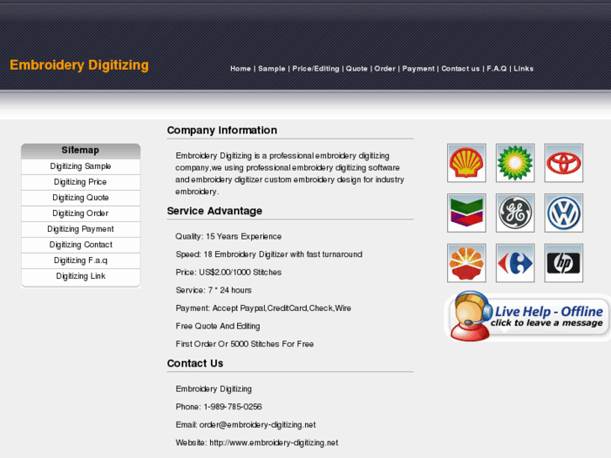Click the order@embroidery-digitizing.net email address
Image resolution: width=611 pixels, height=458 pixels.
[x=257, y=425]
